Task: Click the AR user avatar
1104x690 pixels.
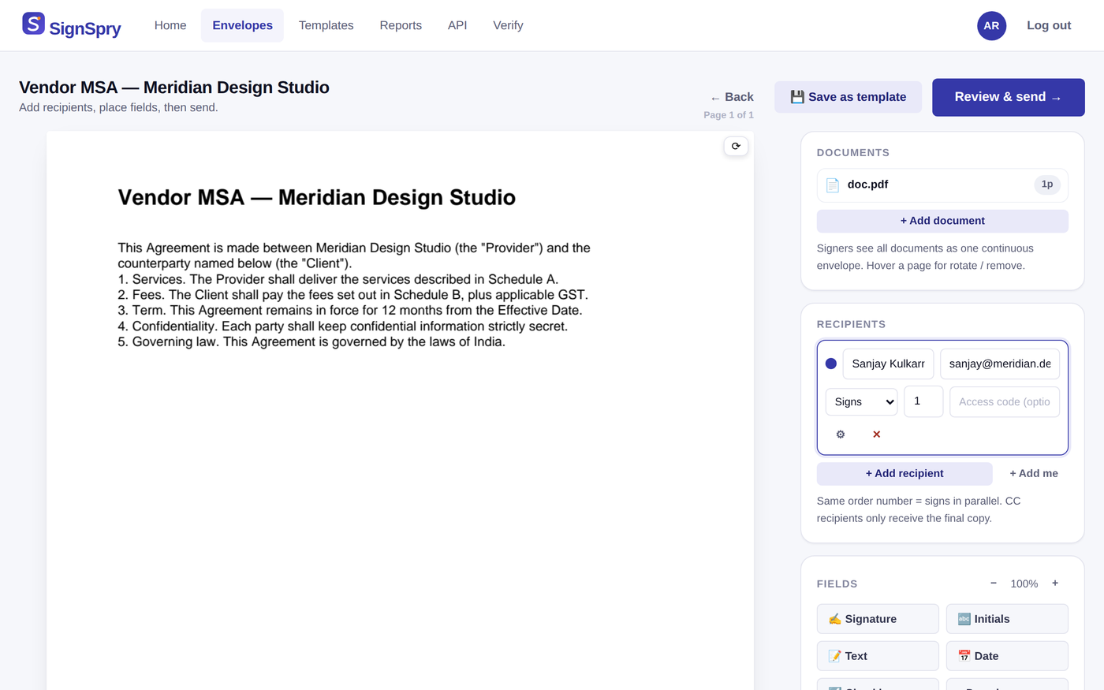Action: click(991, 26)
